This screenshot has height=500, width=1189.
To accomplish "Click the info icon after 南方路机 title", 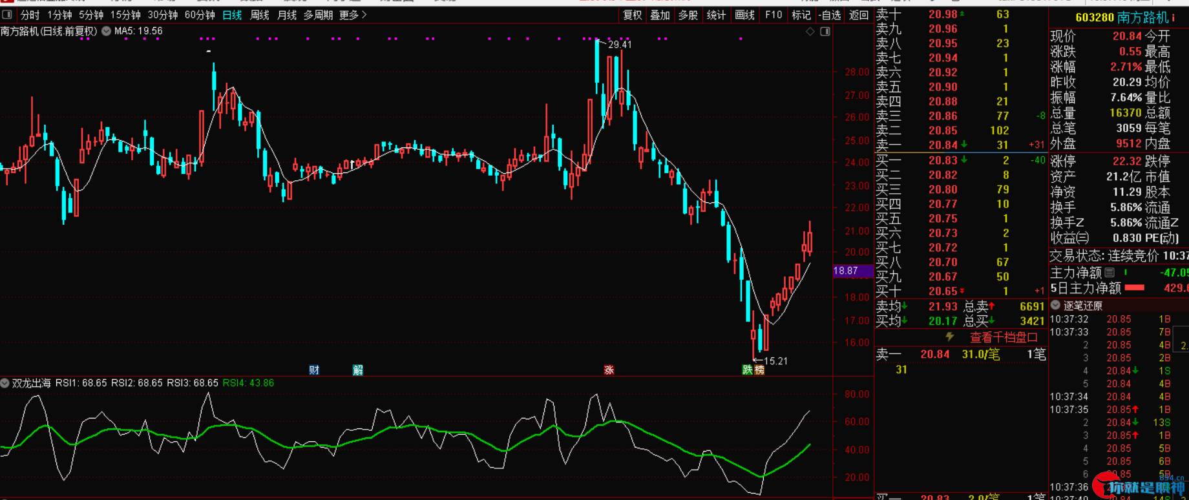I will tap(1173, 18).
